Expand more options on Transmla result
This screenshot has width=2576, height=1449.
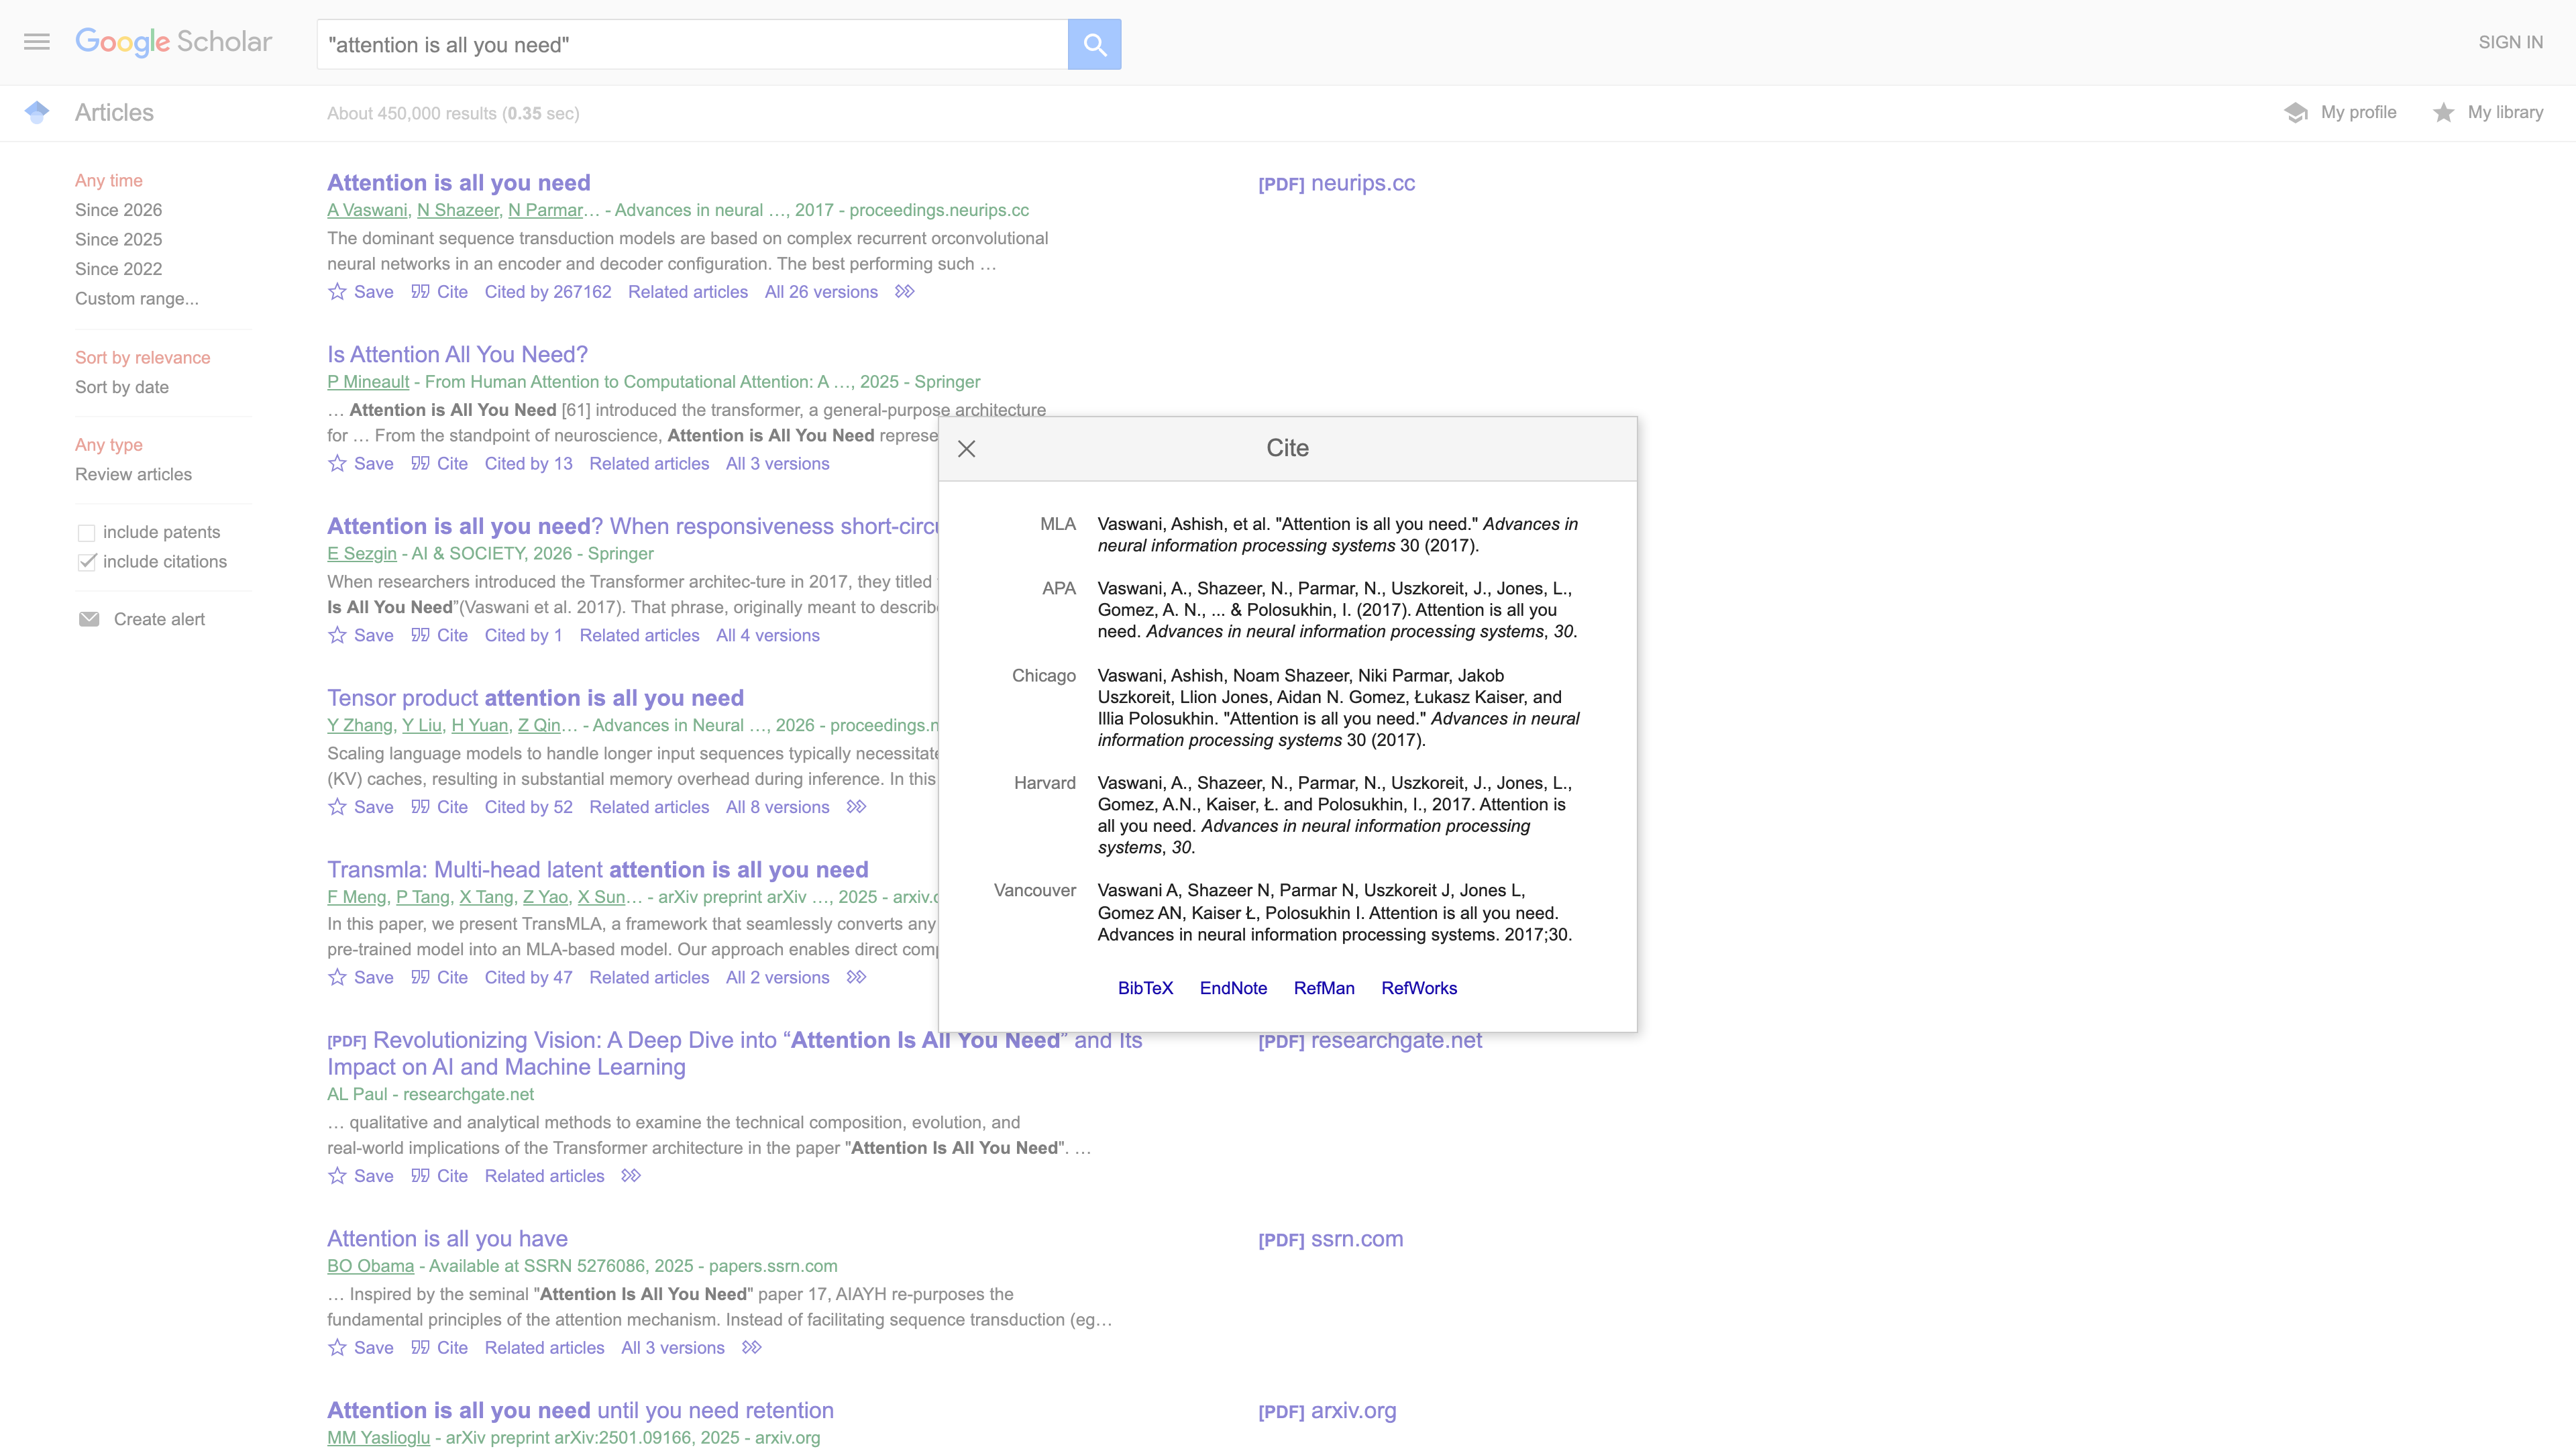point(856,977)
